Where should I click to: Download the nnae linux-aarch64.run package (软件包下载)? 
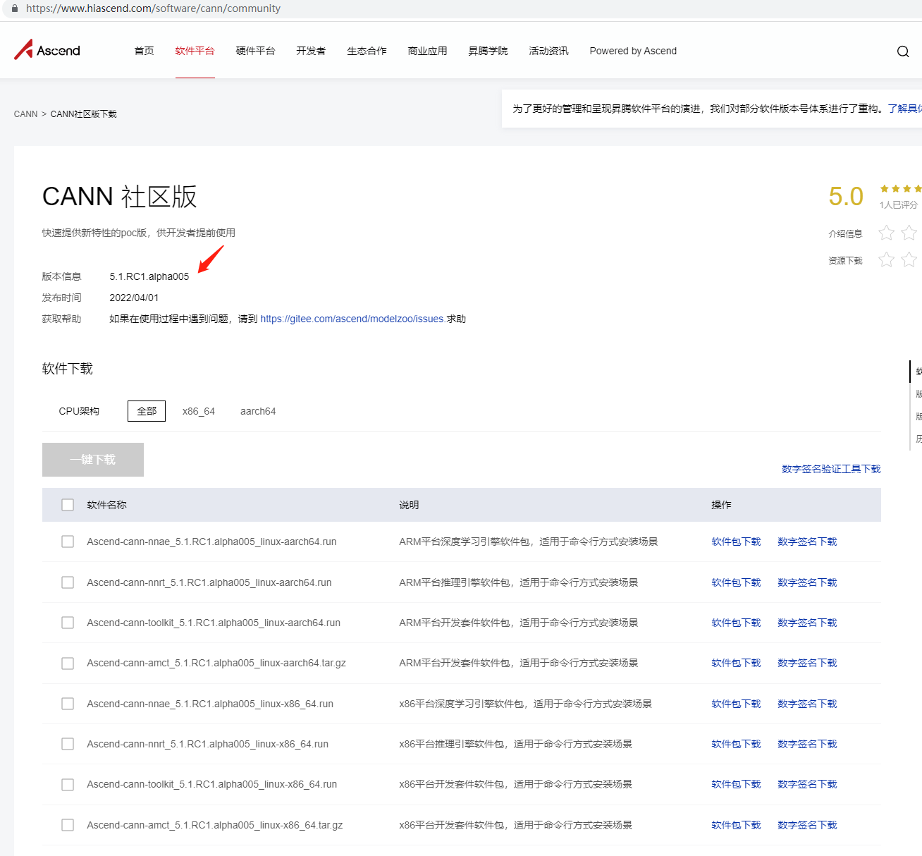click(x=737, y=542)
